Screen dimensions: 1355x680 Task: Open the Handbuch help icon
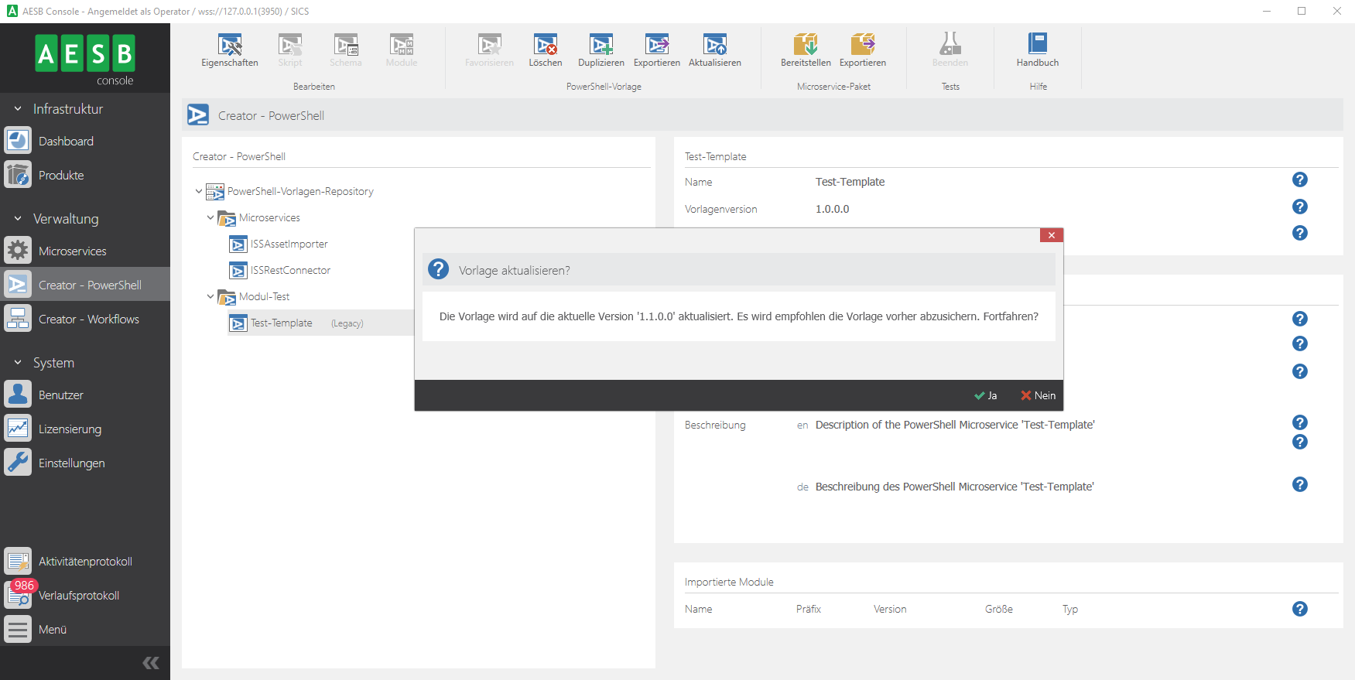(x=1037, y=46)
